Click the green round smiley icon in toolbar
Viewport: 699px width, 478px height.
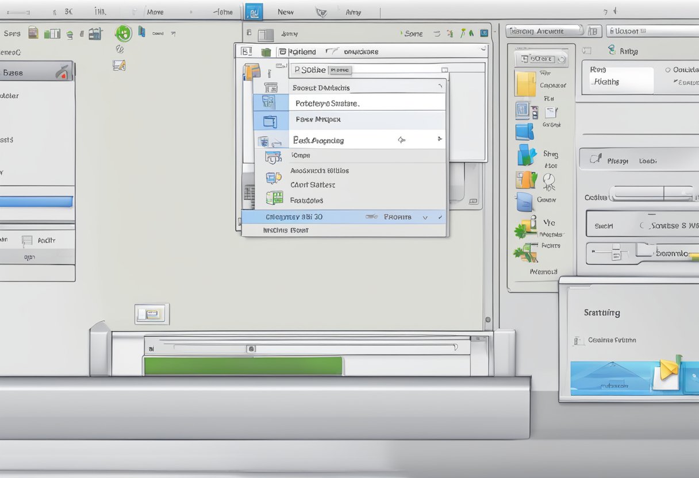[x=123, y=33]
